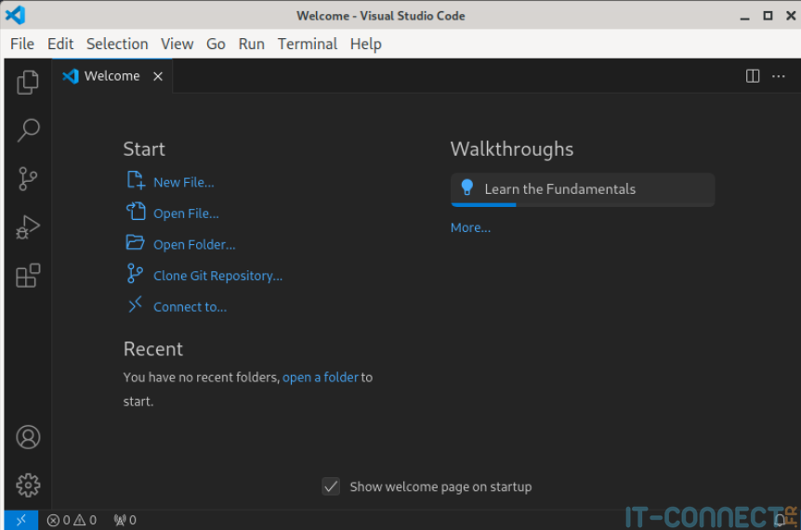Open the Extensions view
Screen dimensions: 801x530
tap(28, 276)
